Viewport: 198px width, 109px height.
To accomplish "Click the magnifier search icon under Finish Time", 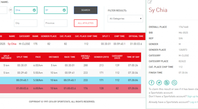I will click(x=174, y=83).
